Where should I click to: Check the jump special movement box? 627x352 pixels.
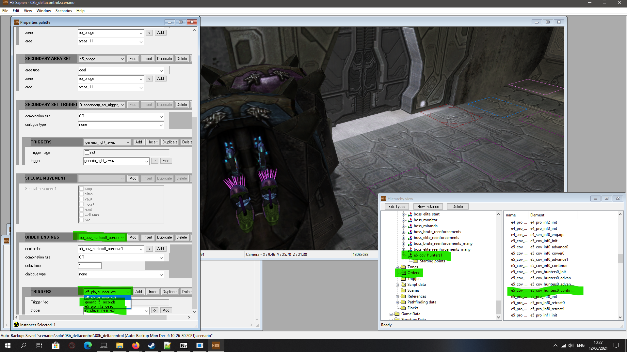pyautogui.click(x=82, y=189)
